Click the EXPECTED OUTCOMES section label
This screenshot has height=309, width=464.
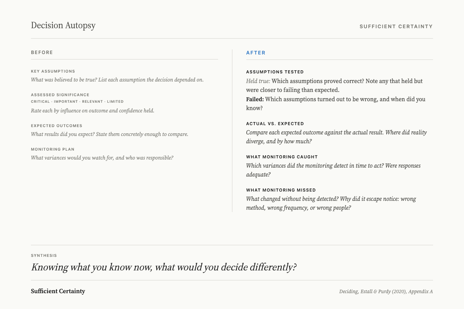coord(56,126)
